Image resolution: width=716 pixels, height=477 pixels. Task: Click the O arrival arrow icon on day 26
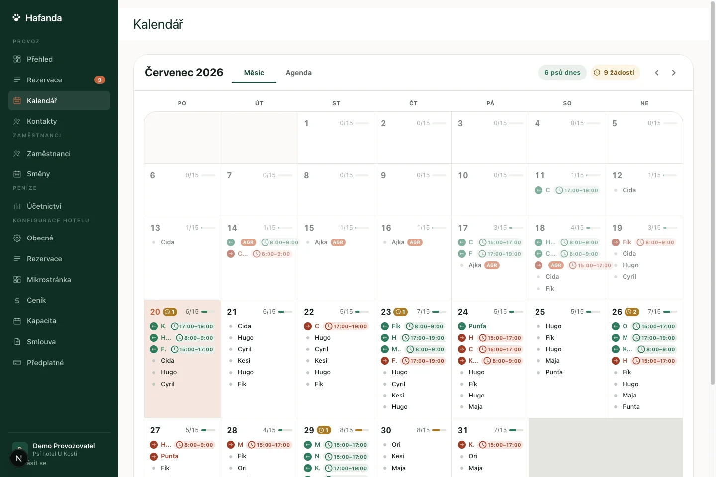tap(616, 326)
